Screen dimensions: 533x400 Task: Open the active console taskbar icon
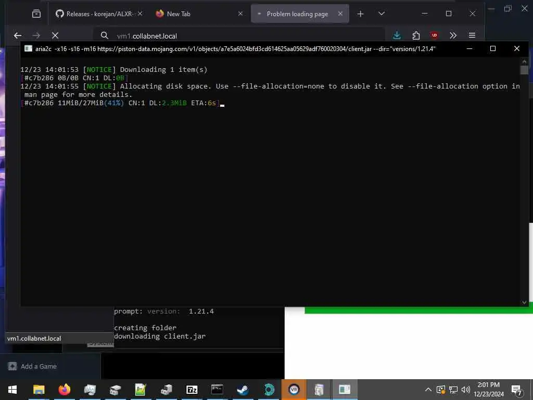(x=345, y=390)
